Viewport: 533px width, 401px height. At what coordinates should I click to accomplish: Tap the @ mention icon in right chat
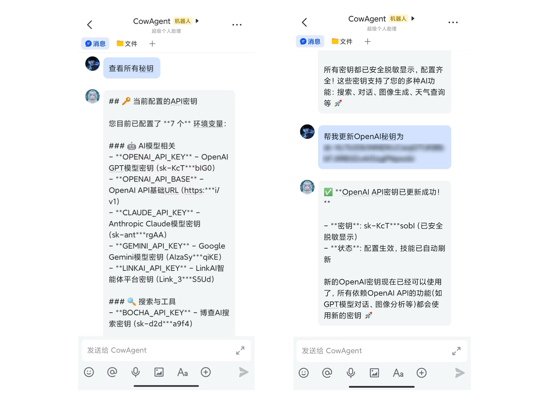point(327,373)
